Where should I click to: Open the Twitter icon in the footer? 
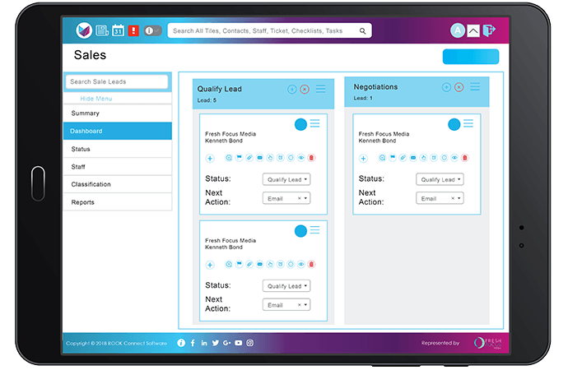(x=215, y=343)
